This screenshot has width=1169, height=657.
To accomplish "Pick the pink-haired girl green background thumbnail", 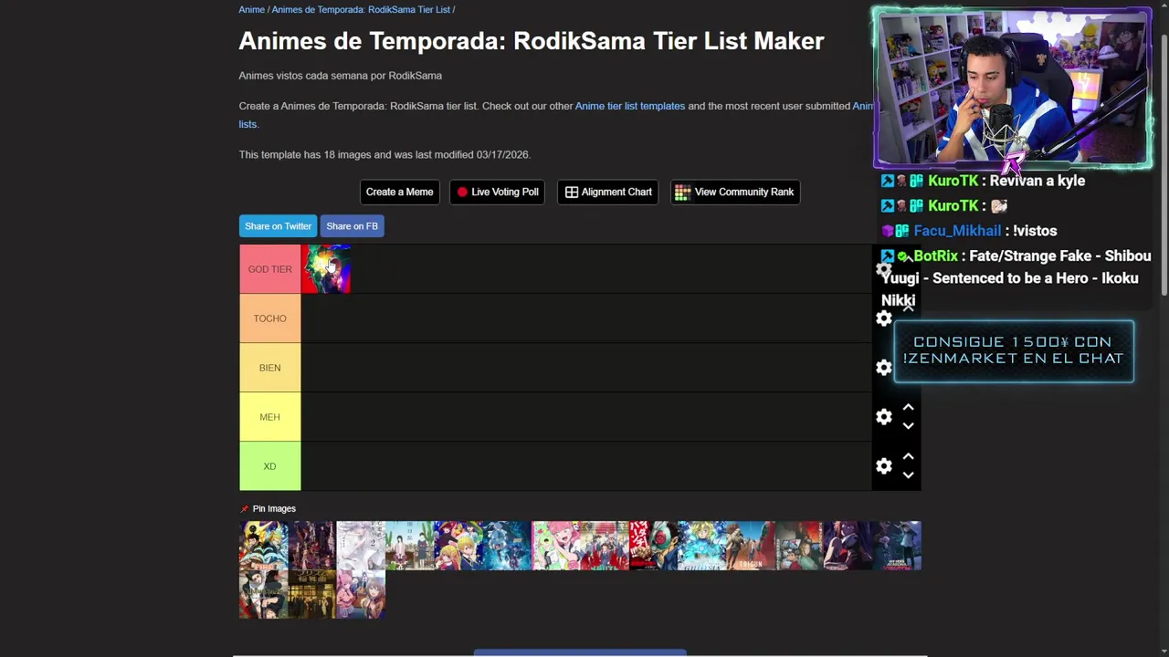I will [556, 546].
